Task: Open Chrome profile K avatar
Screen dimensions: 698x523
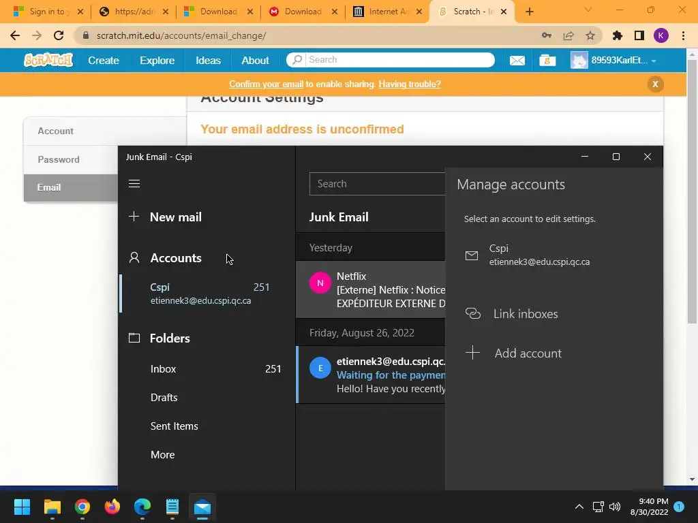Action: point(661,35)
